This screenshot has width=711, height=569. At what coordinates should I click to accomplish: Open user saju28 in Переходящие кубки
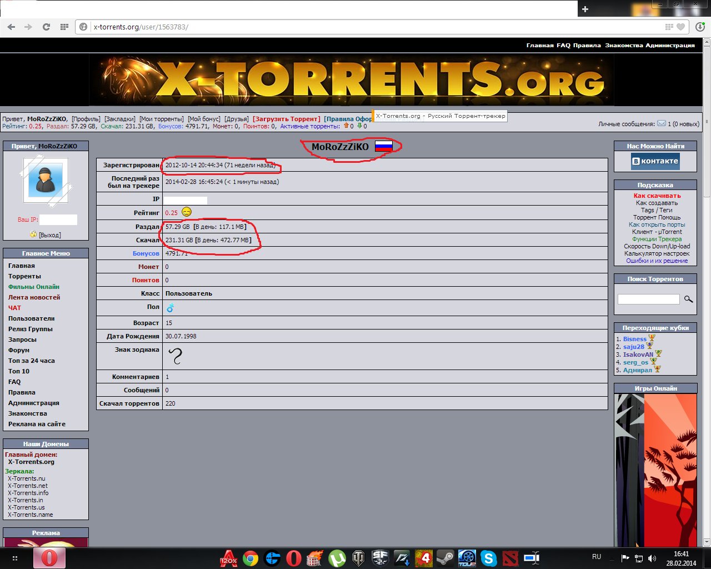coord(634,347)
